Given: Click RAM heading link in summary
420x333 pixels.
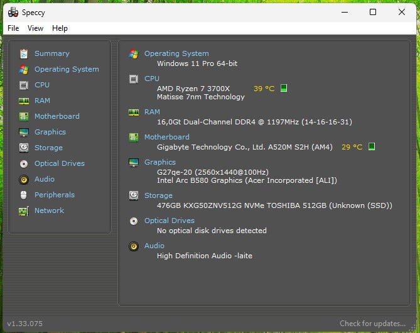Looking at the screenshot, I should click(x=152, y=112).
